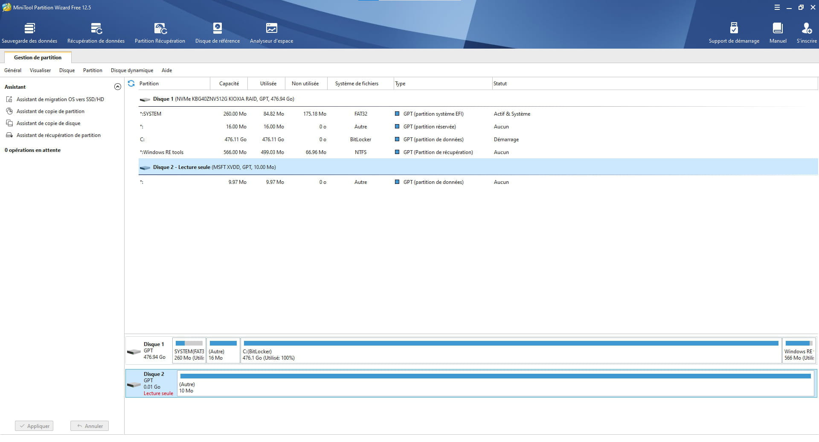
Task: Sort by Partition column header
Action: [174, 84]
